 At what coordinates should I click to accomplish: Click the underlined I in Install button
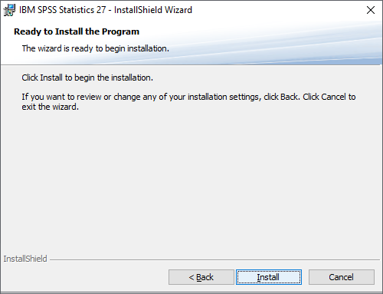258,277
